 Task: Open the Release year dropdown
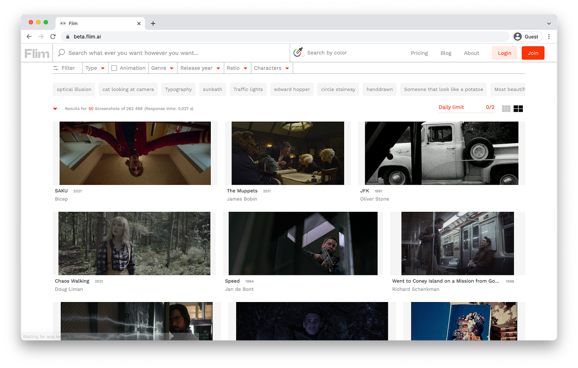(200, 68)
